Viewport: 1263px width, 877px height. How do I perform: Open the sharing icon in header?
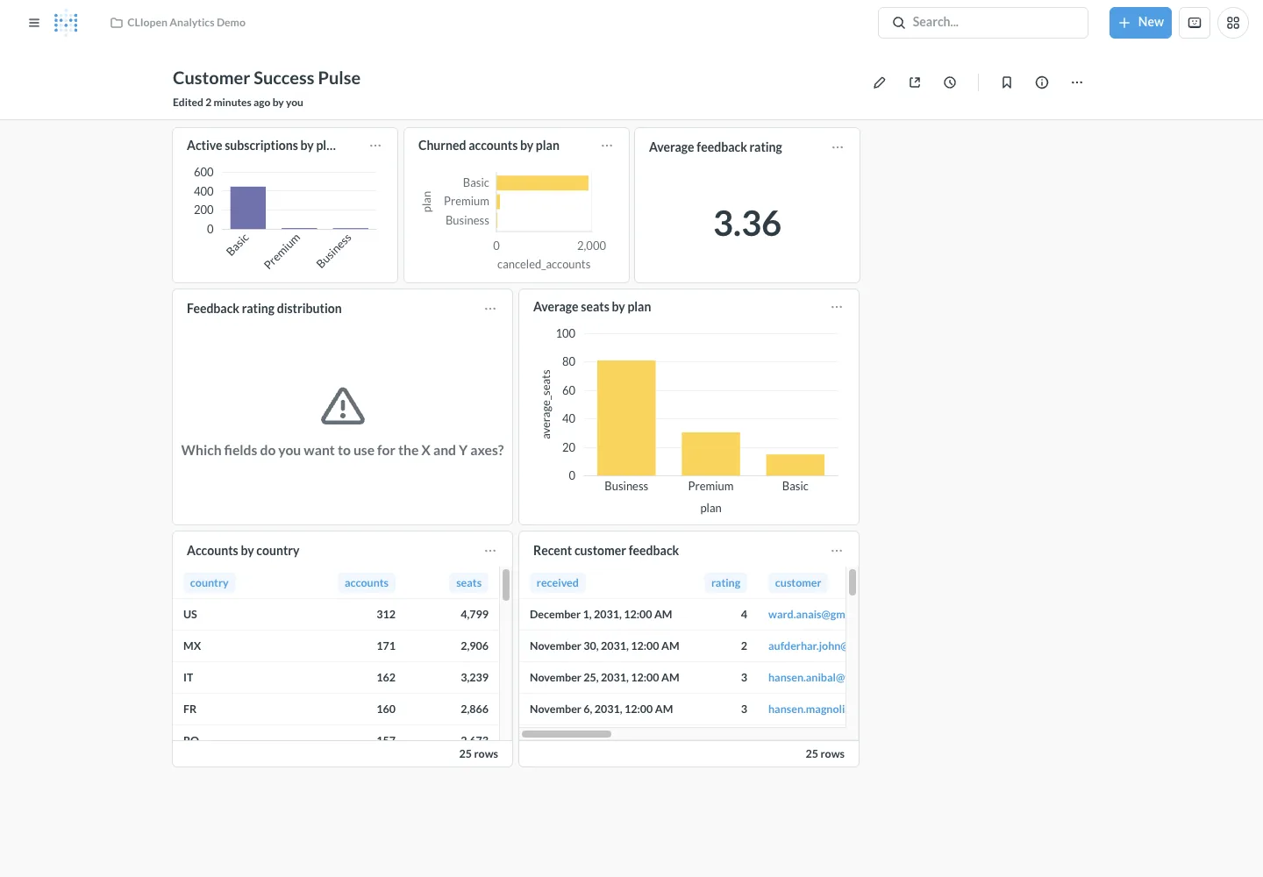pos(915,82)
